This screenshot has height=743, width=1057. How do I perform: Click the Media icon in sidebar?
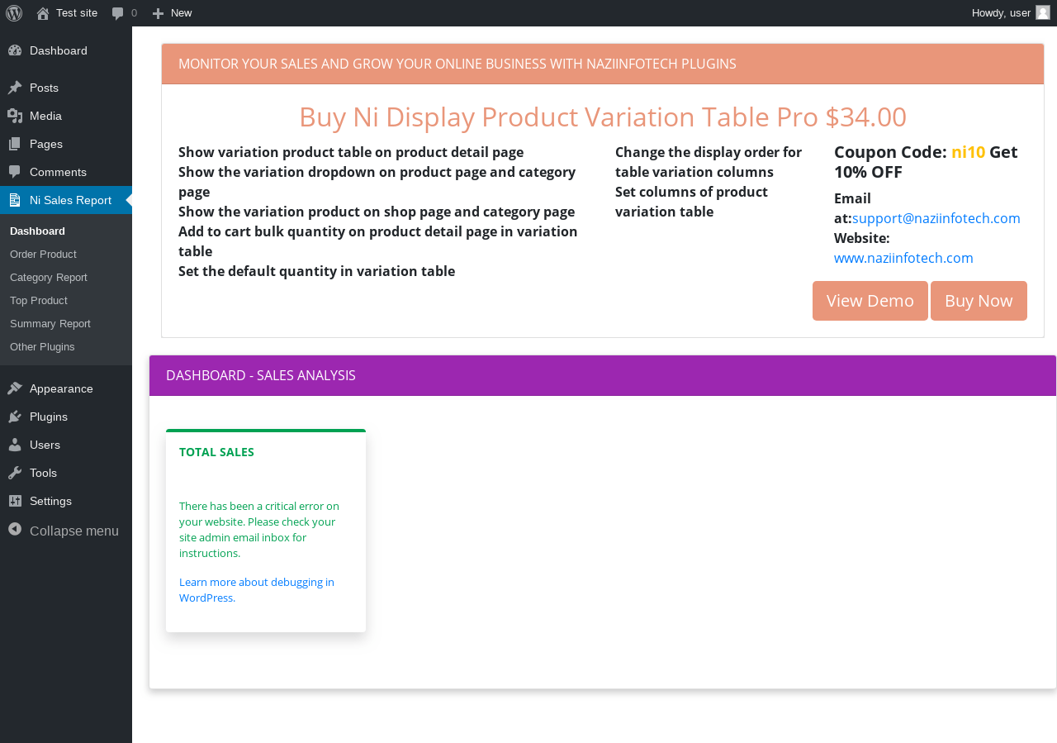(15, 116)
